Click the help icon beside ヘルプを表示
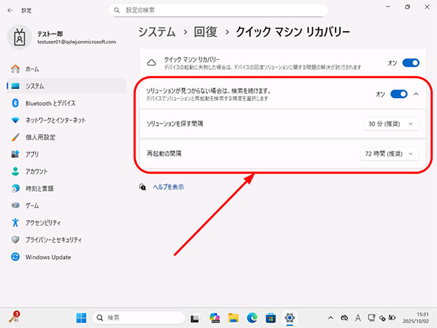 pos(142,187)
